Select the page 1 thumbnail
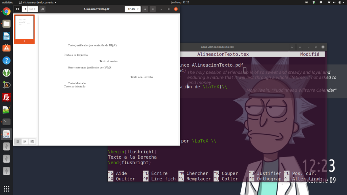347x195 pixels. [x=24, y=28]
